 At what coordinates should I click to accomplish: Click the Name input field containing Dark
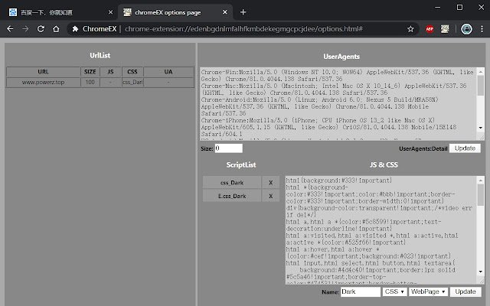pyautogui.click(x=361, y=291)
